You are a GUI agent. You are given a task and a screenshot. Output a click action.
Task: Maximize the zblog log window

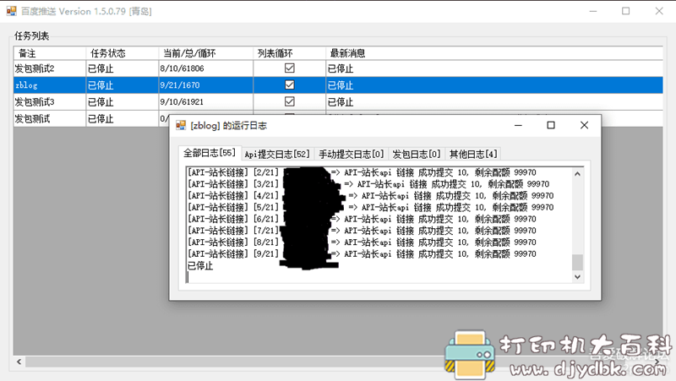tap(551, 125)
